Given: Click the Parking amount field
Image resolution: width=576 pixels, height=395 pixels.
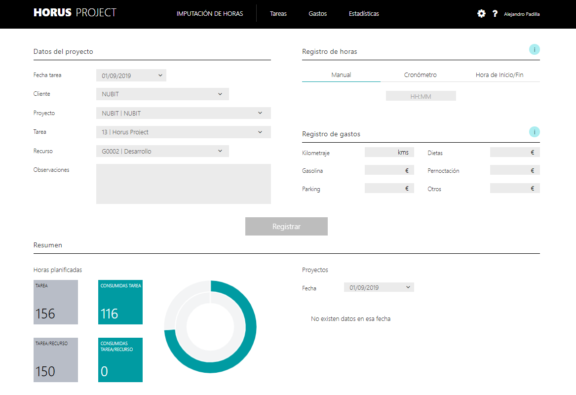Looking at the screenshot, I should pyautogui.click(x=389, y=188).
